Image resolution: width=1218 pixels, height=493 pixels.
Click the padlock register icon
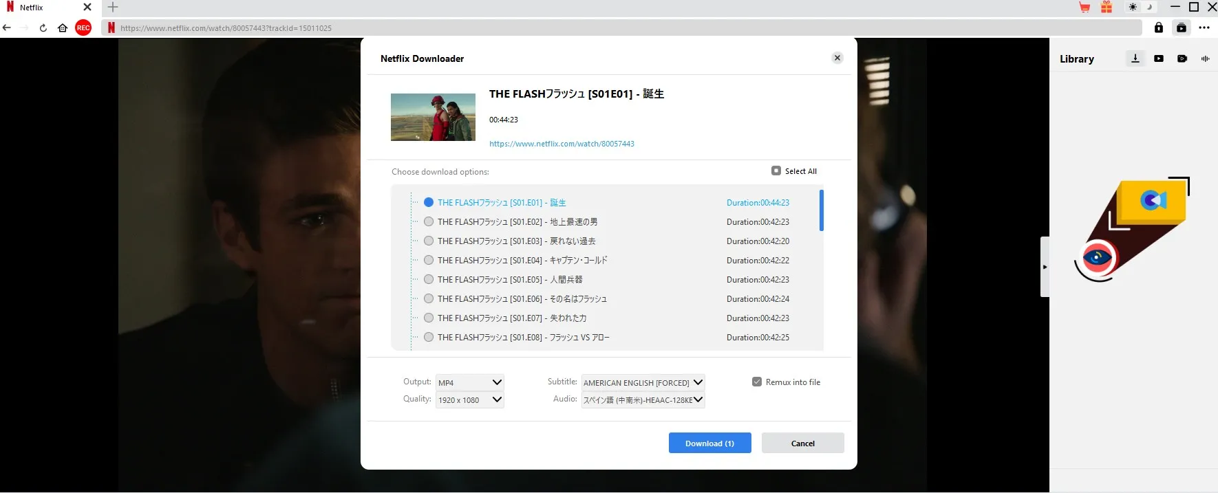click(1159, 28)
